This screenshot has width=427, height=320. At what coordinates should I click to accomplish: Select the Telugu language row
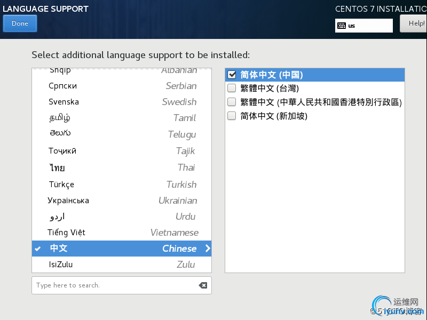click(122, 134)
